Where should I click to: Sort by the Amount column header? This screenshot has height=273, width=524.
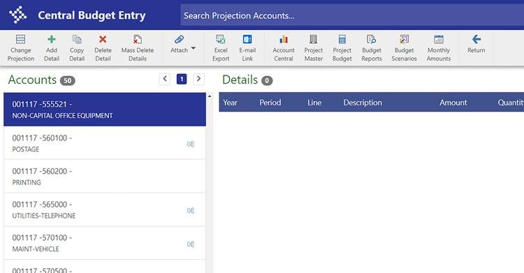pyautogui.click(x=453, y=102)
